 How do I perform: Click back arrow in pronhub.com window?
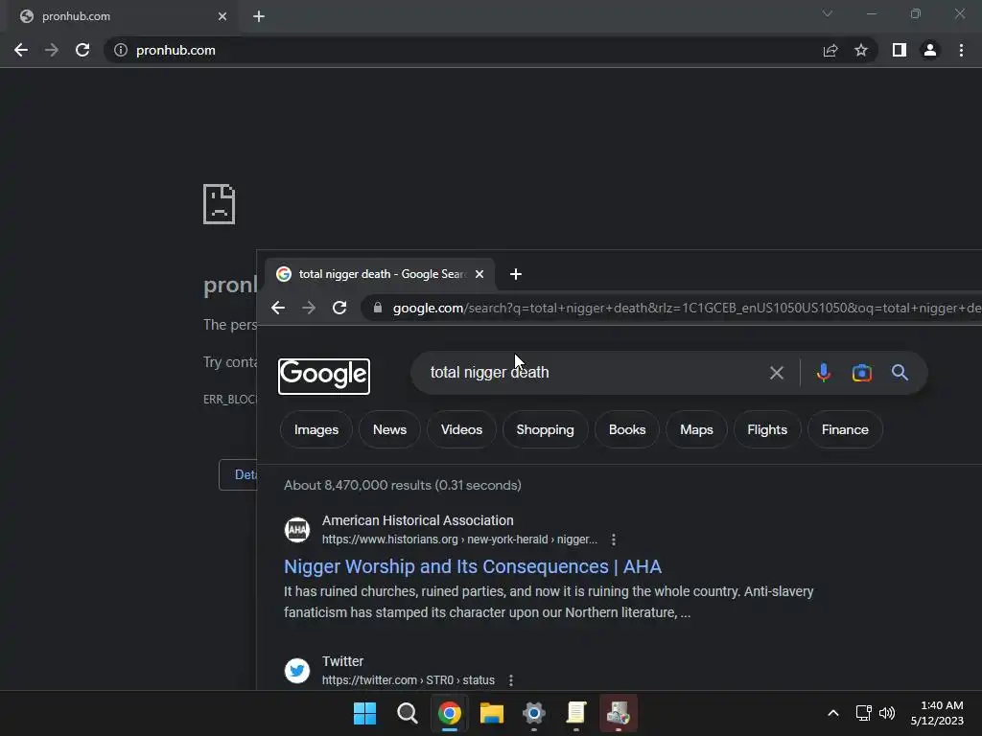21,50
